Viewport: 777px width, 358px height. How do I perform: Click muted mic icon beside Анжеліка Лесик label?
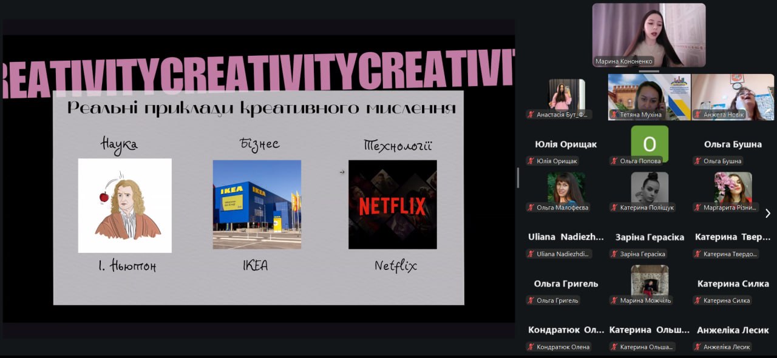[697, 347]
